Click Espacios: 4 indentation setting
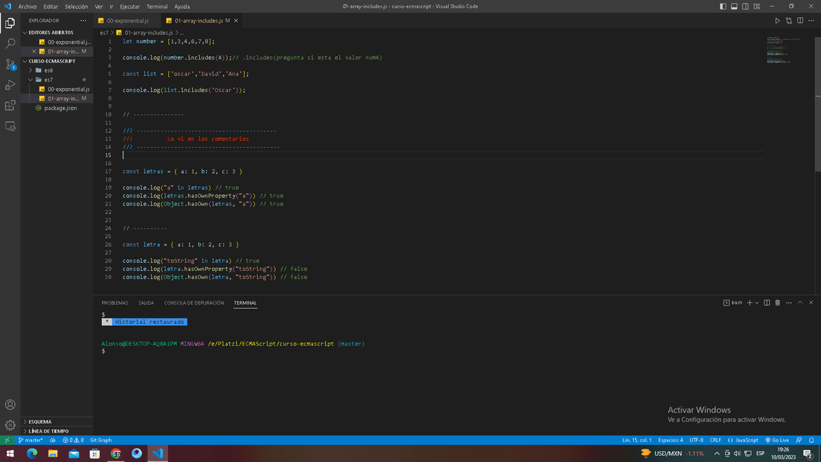Image resolution: width=821 pixels, height=462 pixels. point(671,440)
